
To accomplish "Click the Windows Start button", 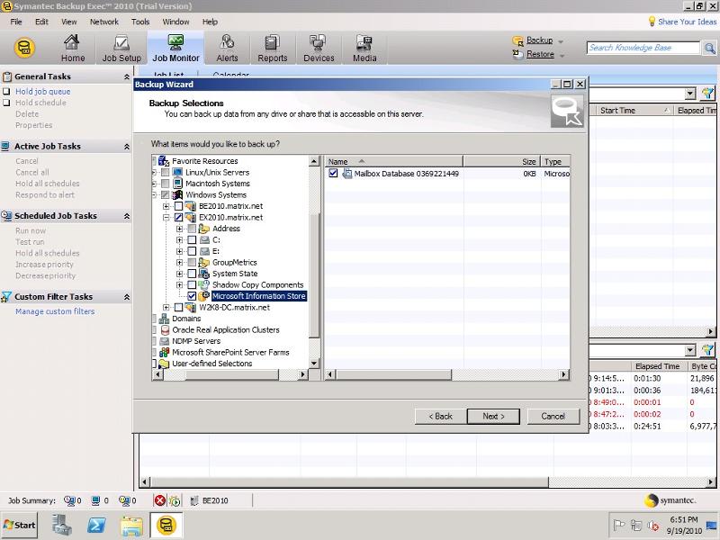I will pyautogui.click(x=19, y=525).
